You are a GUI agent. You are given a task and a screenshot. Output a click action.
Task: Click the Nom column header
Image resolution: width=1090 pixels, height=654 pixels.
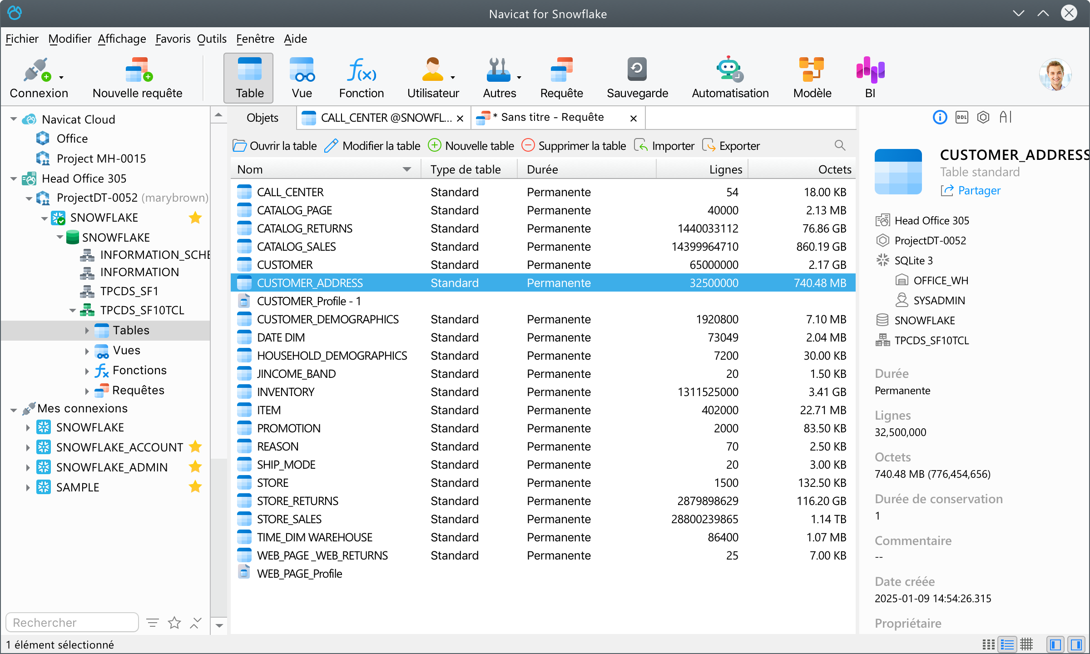(x=325, y=169)
